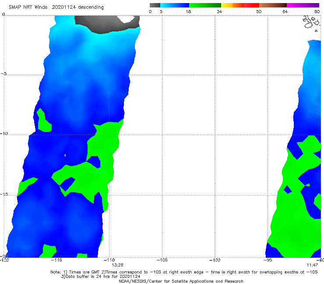Click the colorbar label 64
Viewport: 324px width, 284px height.
(285, 11)
